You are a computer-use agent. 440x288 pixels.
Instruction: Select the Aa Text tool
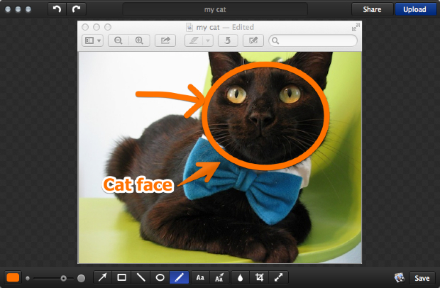pyautogui.click(x=200, y=277)
